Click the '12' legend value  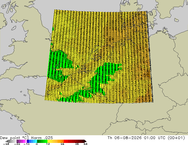click(48, 144)
